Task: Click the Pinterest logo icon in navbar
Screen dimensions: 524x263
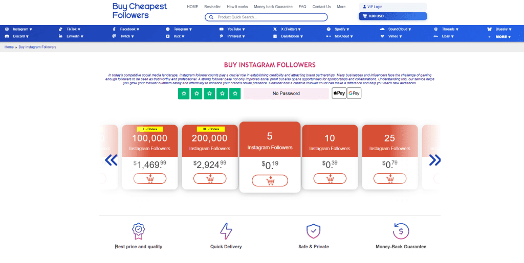Action: coord(221,36)
